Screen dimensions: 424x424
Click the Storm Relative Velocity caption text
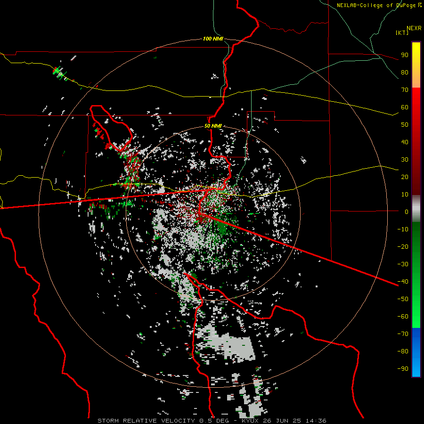click(212, 421)
